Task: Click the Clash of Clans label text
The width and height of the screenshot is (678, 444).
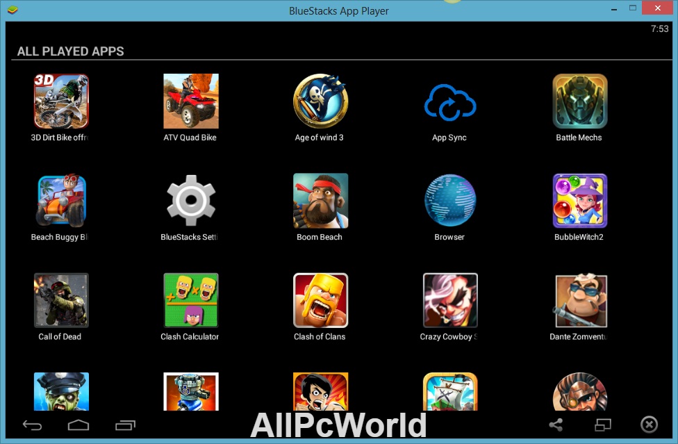Action: click(320, 336)
